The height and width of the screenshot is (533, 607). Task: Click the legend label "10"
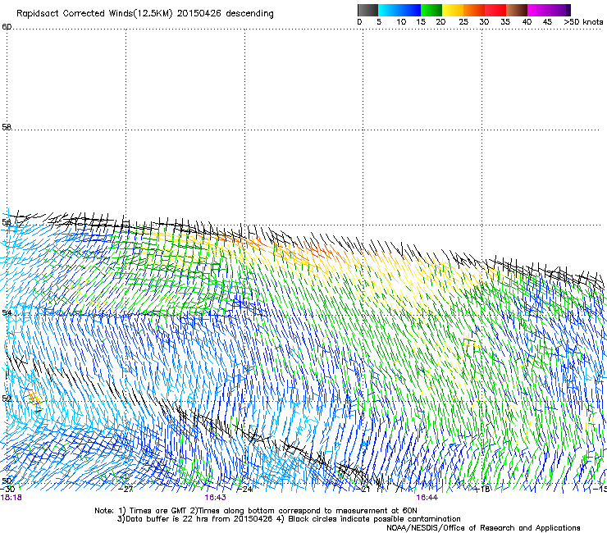tap(401, 22)
